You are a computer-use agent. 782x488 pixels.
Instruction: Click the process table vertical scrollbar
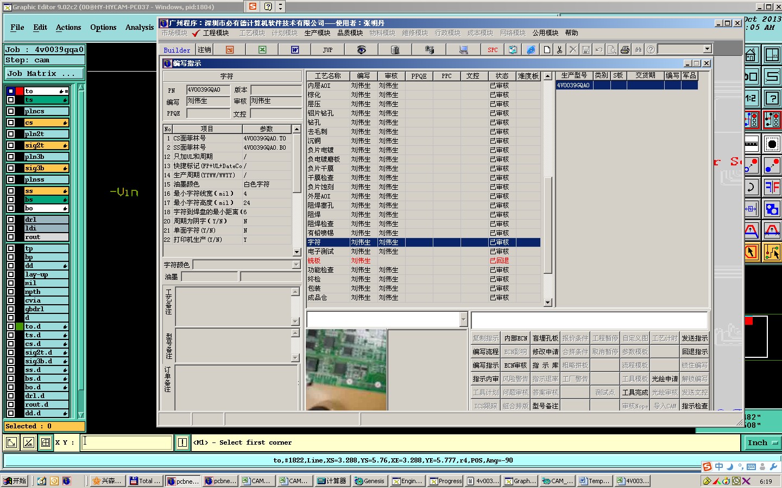[547, 189]
